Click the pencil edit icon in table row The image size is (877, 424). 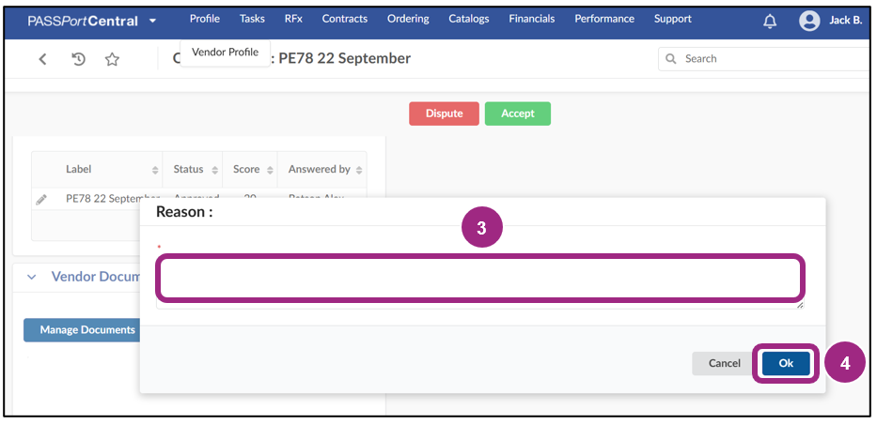click(41, 200)
